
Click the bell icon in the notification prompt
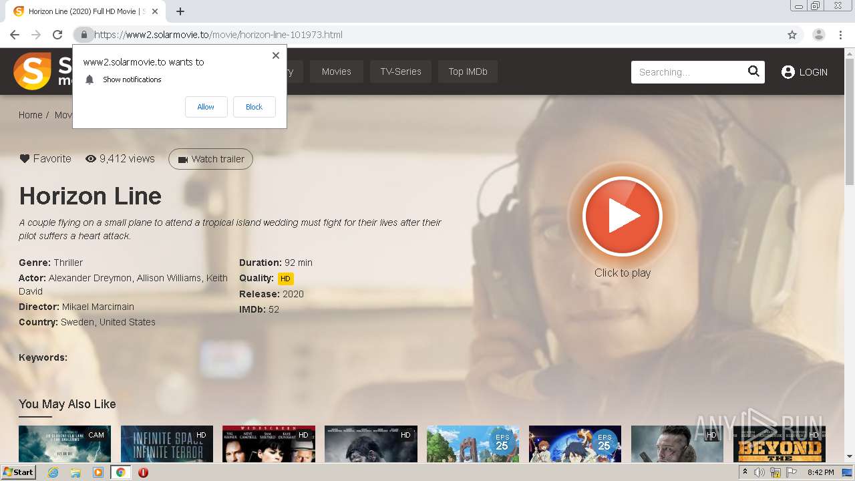(90, 79)
